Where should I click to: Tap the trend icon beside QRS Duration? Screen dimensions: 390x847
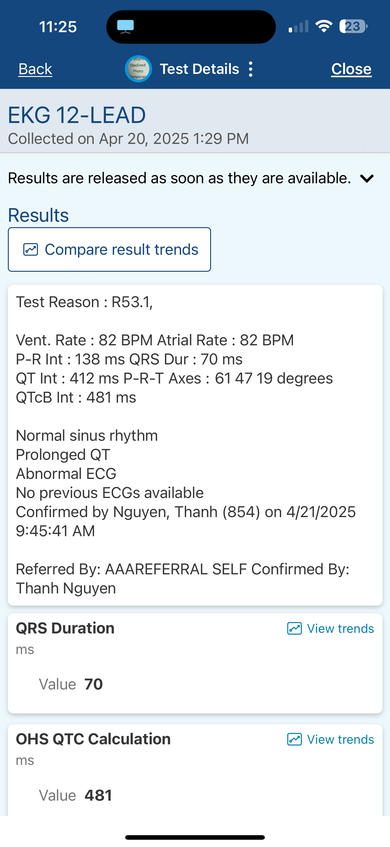(294, 629)
